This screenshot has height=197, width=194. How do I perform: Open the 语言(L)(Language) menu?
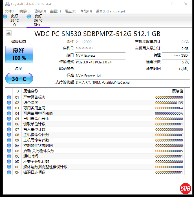110,11
